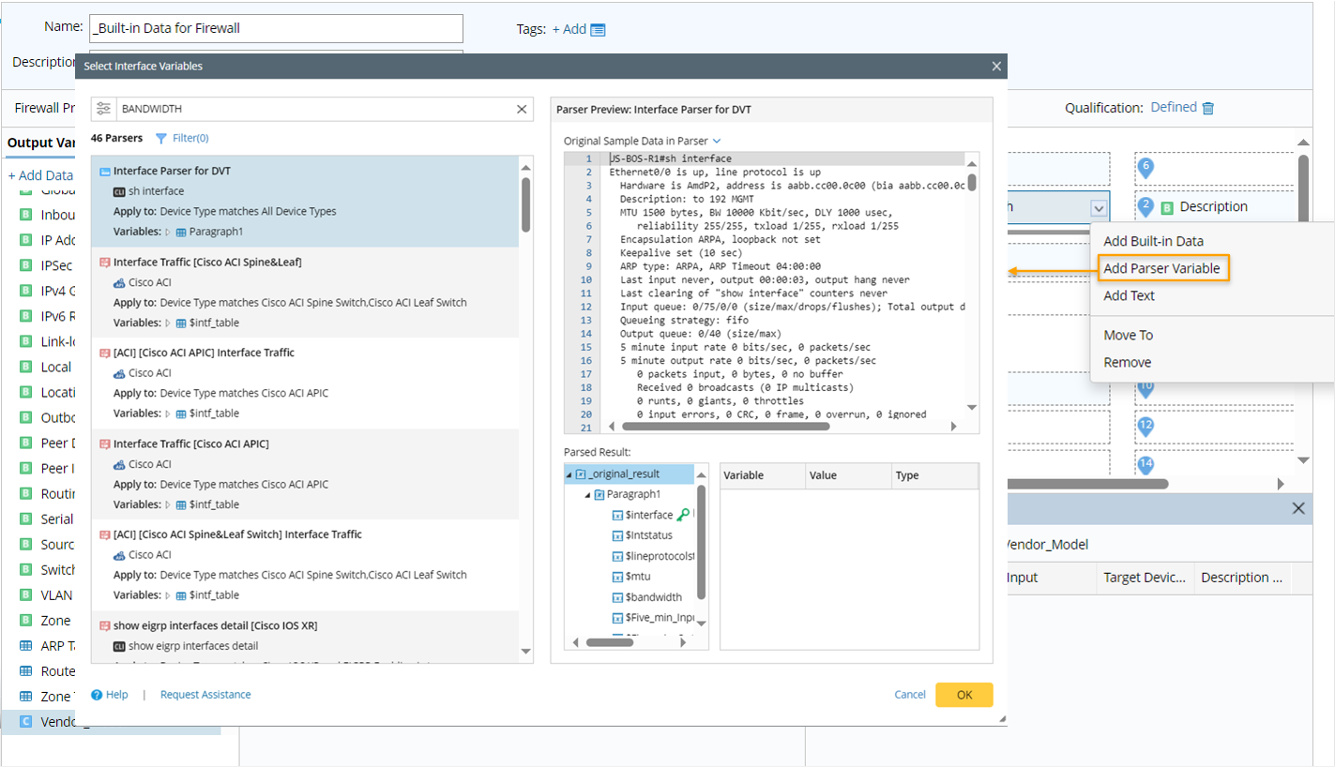Select Add Built-in Data menu entry
Image resolution: width=1335 pixels, height=767 pixels.
pyautogui.click(x=1153, y=241)
